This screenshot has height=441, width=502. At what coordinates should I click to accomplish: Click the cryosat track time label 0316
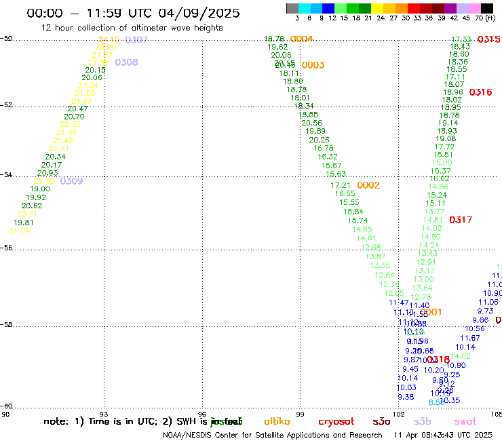480,92
